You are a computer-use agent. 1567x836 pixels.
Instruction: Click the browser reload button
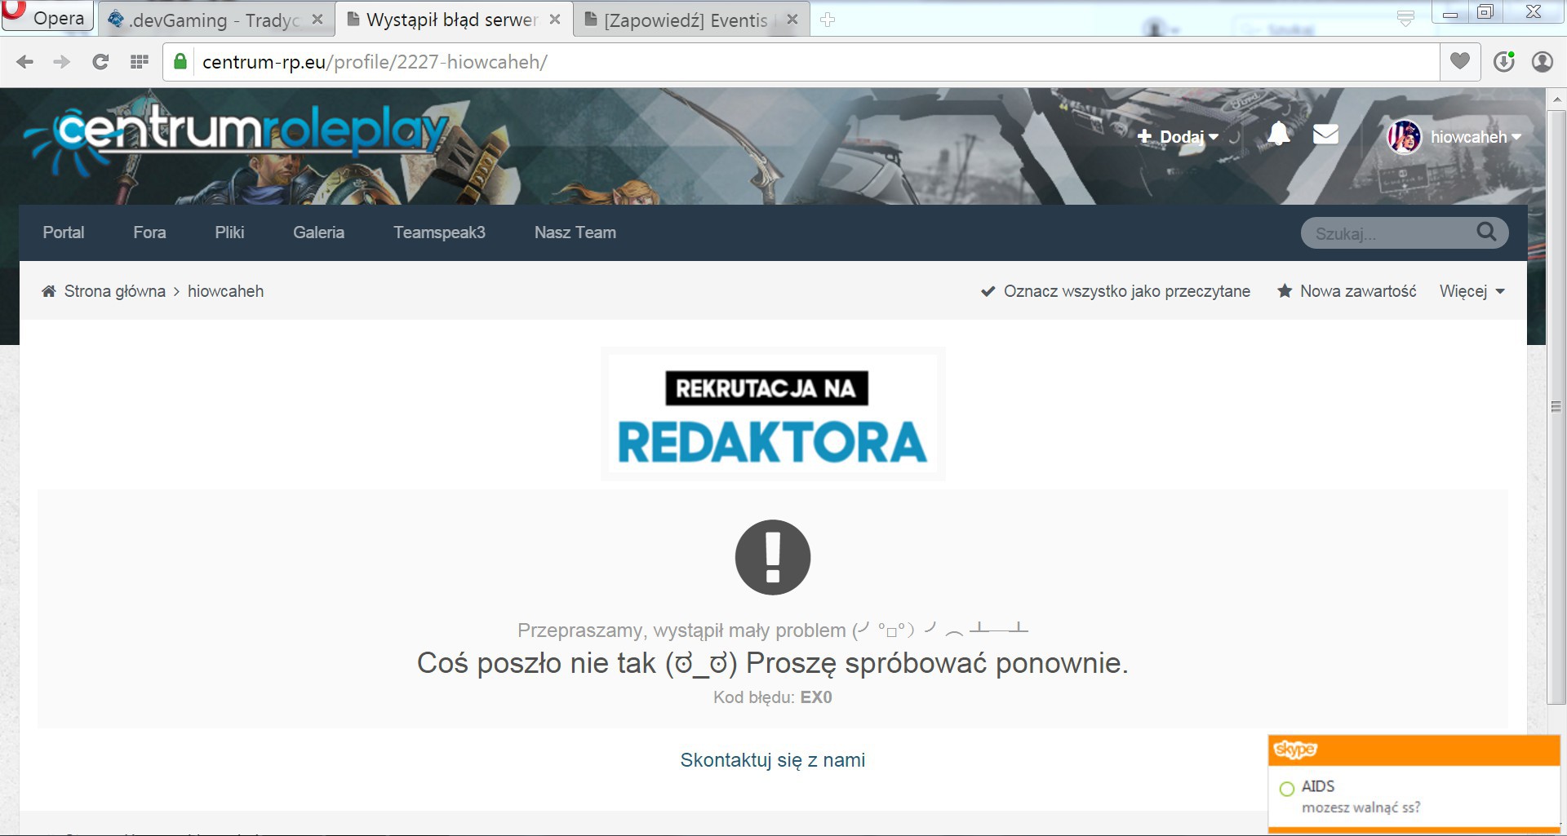[100, 62]
